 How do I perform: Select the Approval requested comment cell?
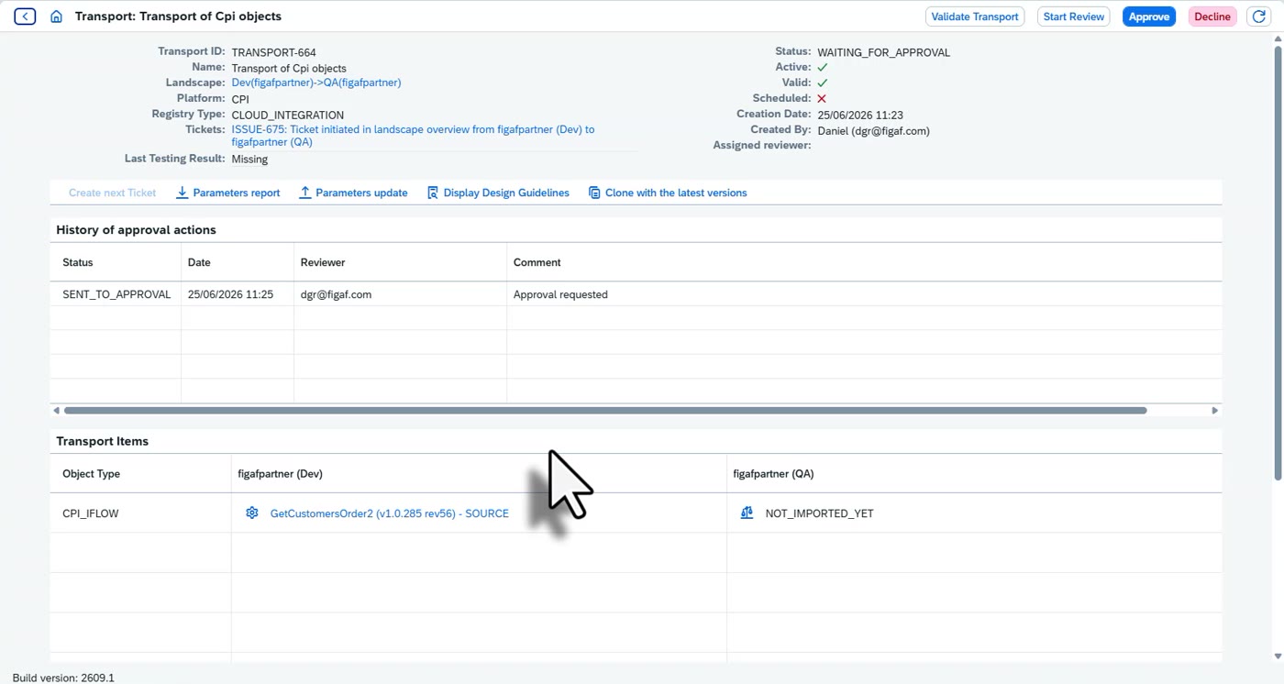(864, 294)
